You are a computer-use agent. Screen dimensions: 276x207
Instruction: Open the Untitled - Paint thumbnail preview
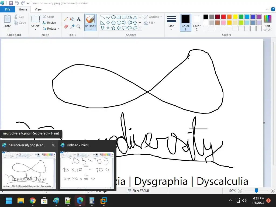coord(87,170)
